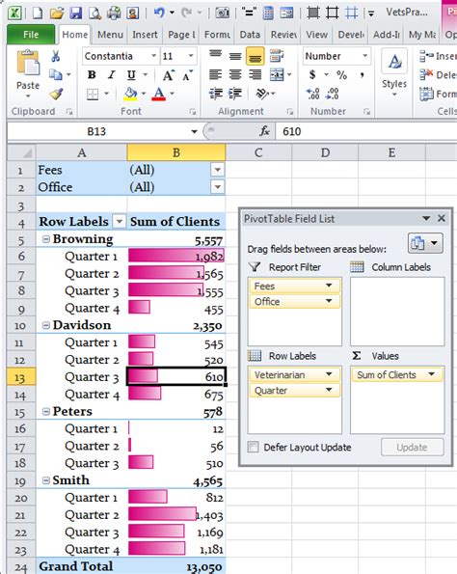Switch to the Menu tab
Viewport: 457px width, 574px height.
point(110,35)
